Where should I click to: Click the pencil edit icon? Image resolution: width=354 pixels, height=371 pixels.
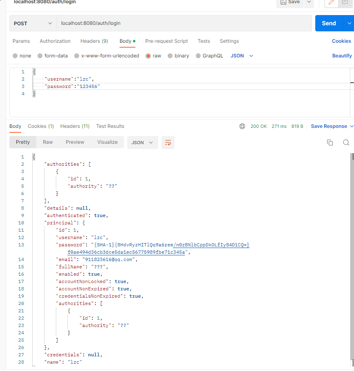click(331, 2)
